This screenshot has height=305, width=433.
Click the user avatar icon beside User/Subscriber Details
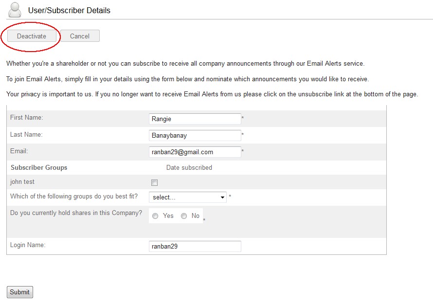point(15,10)
